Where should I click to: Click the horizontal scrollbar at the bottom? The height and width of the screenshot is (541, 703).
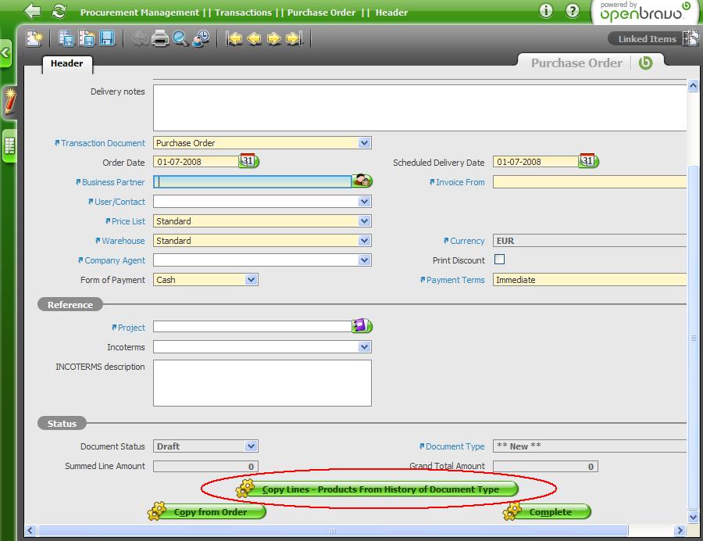(x=336, y=531)
